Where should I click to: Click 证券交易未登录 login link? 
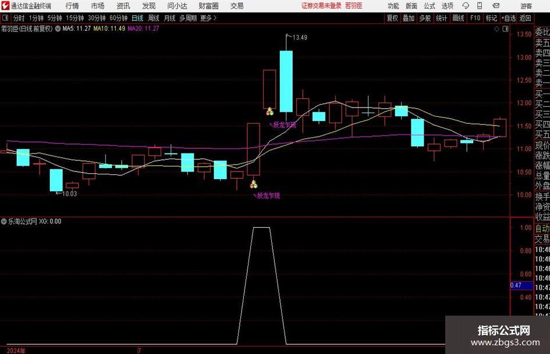[x=321, y=6]
